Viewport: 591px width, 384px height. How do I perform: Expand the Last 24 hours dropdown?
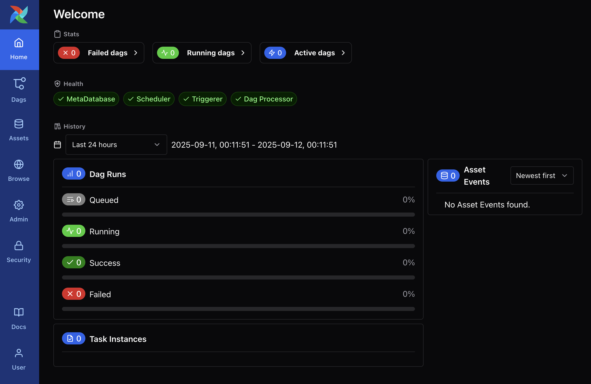pyautogui.click(x=116, y=145)
